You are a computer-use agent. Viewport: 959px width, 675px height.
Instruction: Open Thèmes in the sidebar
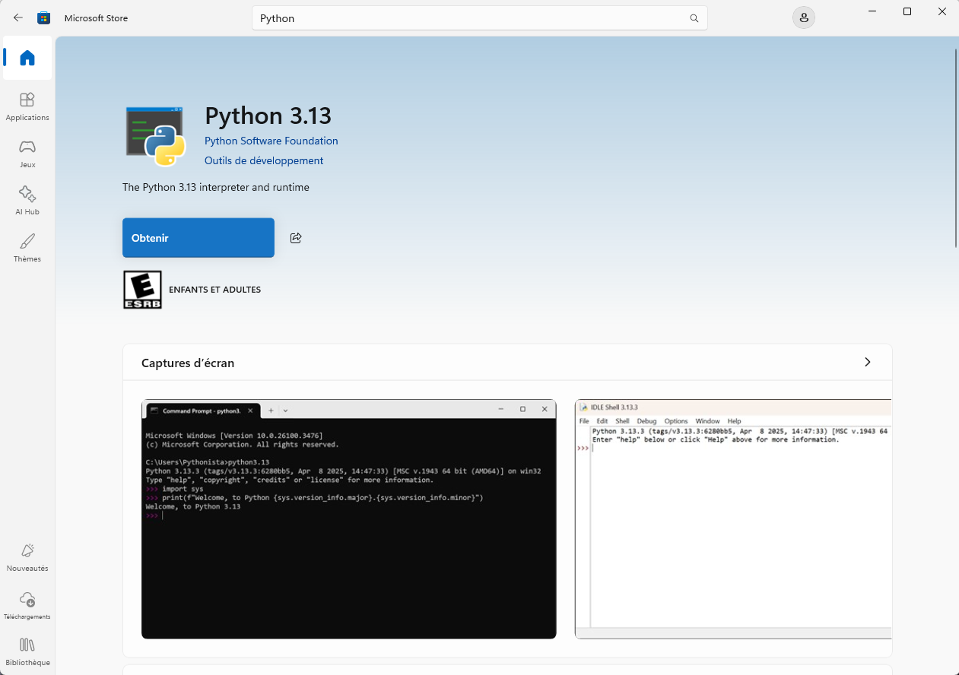click(x=27, y=248)
